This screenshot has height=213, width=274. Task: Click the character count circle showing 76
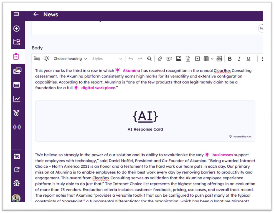click(261, 28)
